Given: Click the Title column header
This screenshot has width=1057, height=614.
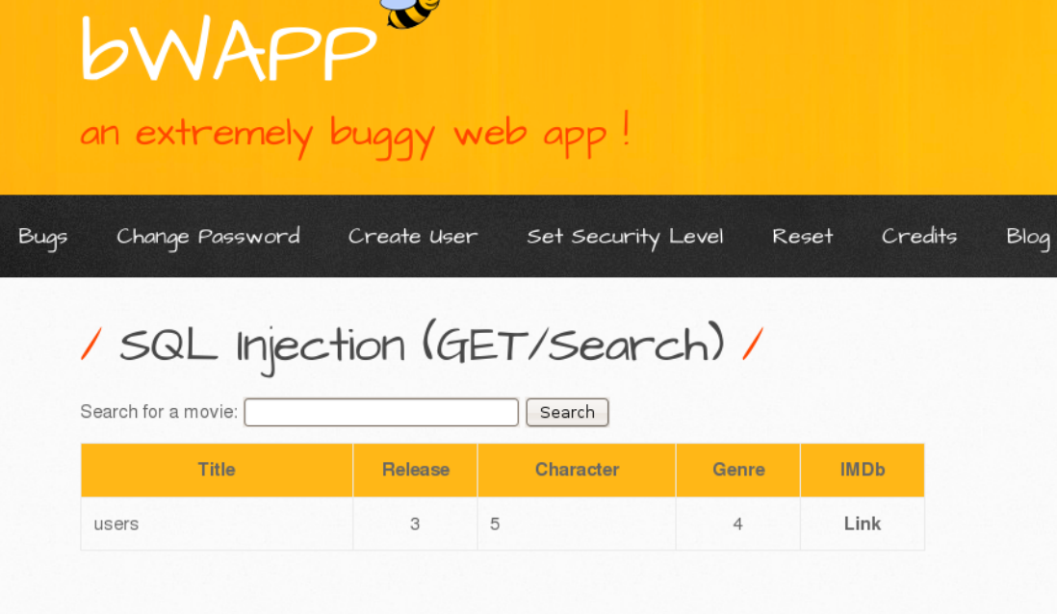Looking at the screenshot, I should (217, 470).
